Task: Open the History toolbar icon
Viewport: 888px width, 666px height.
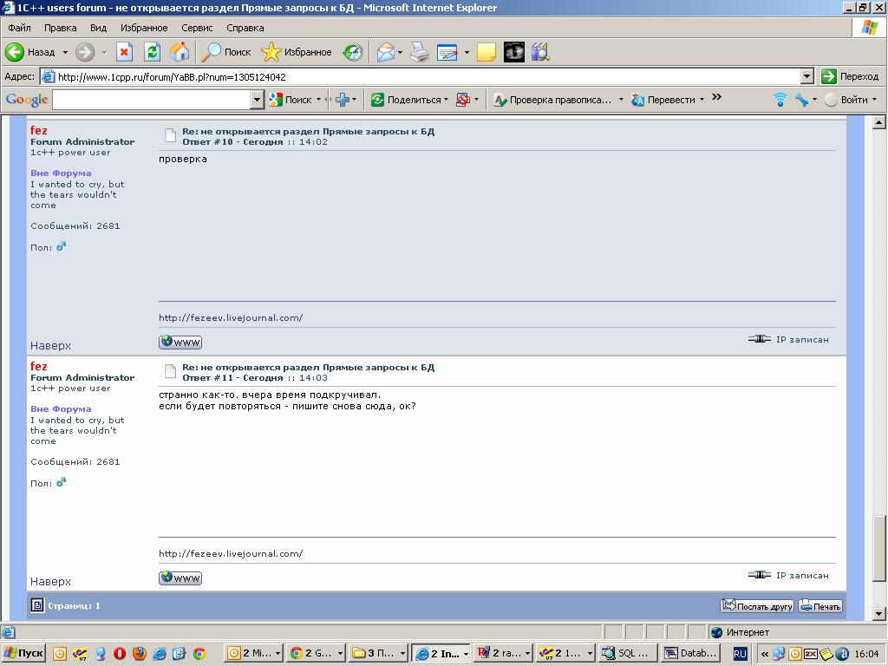Action: tap(353, 52)
